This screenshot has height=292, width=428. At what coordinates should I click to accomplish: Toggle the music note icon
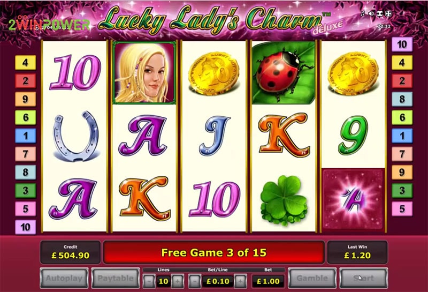pyautogui.click(x=362, y=13)
